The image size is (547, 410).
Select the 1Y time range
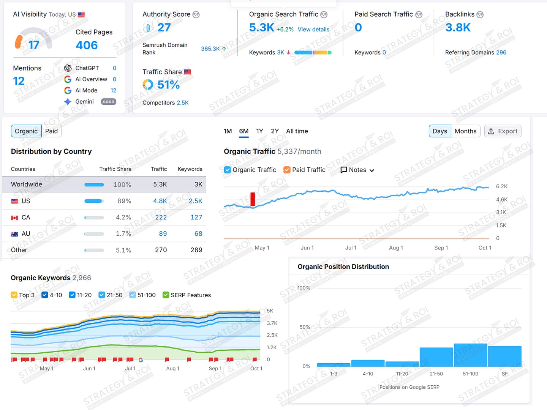259,131
